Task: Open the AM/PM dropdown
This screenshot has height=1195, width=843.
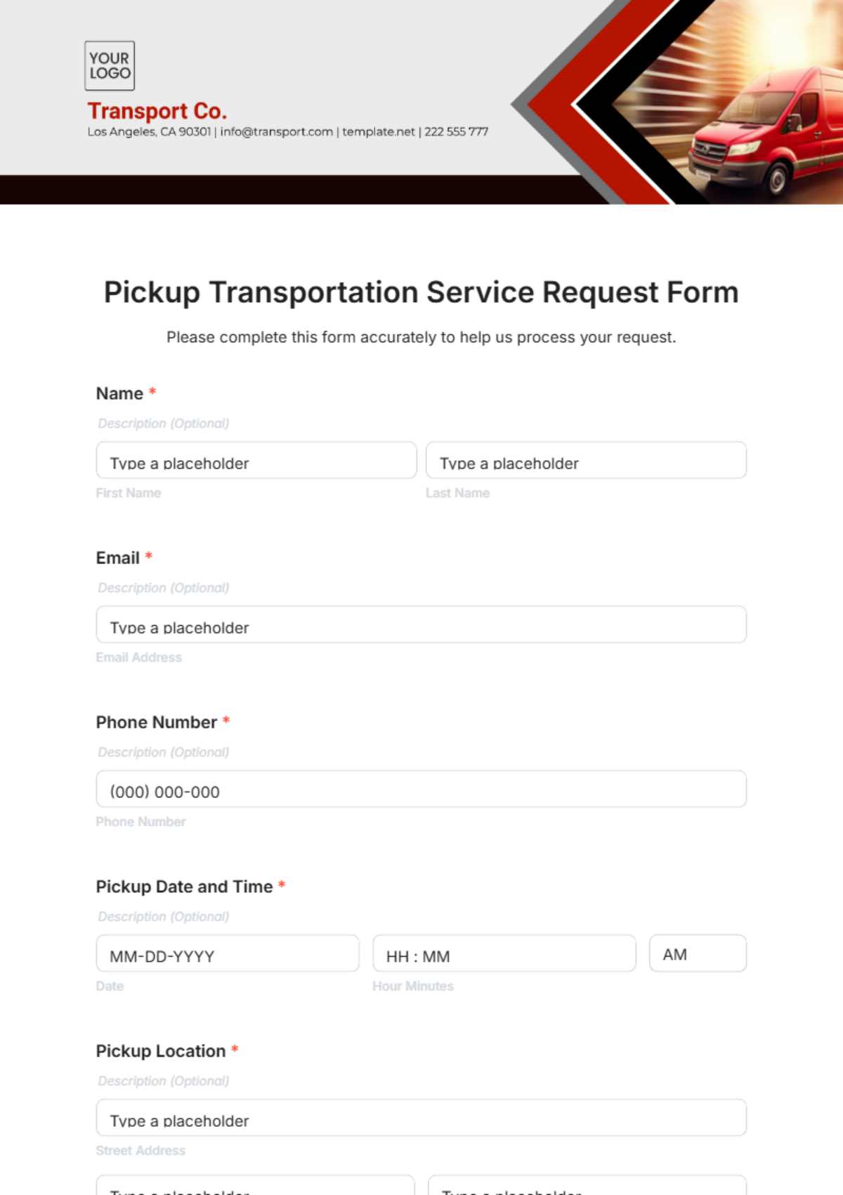Action: (698, 954)
